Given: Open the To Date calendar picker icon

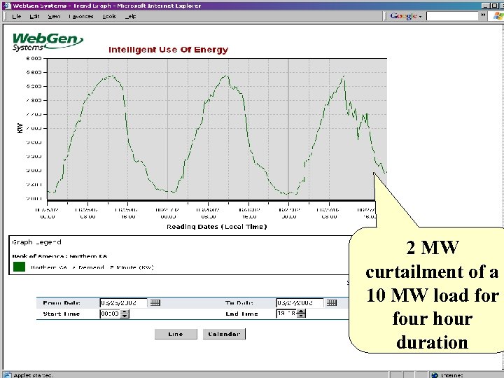Looking at the screenshot, I should (x=331, y=303).
